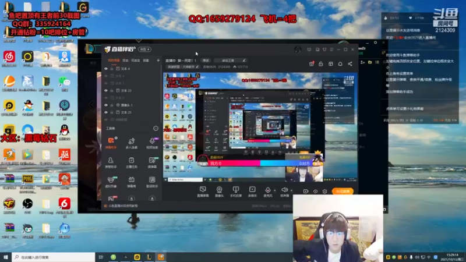
Task: Click the notification bell icon
Action: click(x=340, y=64)
